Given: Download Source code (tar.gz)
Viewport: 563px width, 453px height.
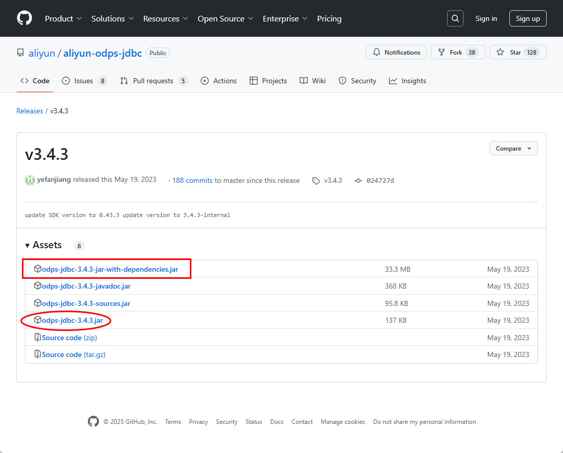Looking at the screenshot, I should point(74,354).
